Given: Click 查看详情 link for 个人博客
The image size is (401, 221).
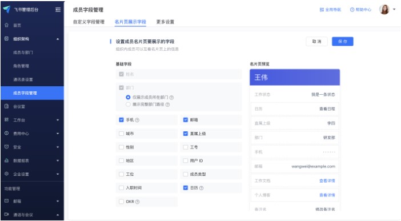Looking at the screenshot, I should click(x=327, y=195).
